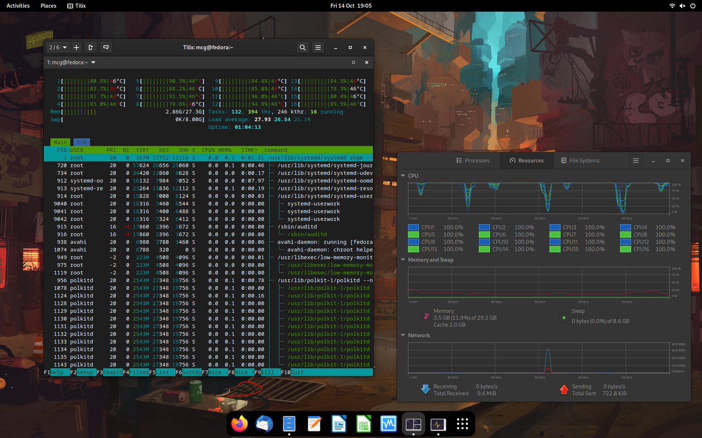Open the Show Applications grid
702x438 pixels.
(462, 423)
